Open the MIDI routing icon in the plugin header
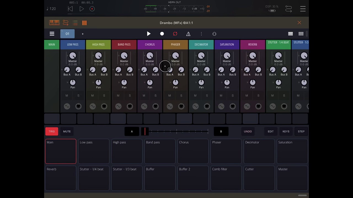Viewport: 353px width, 198px height. point(66,23)
